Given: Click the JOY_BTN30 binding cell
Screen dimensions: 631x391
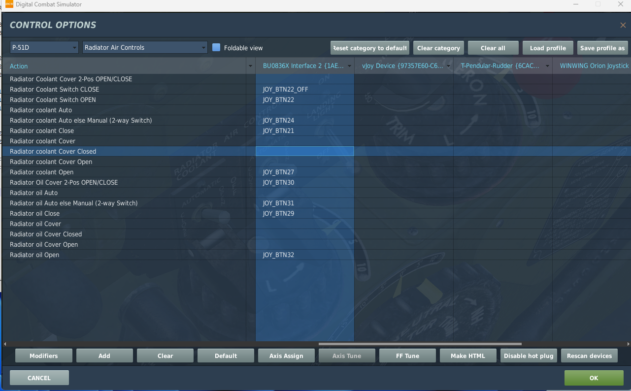Looking at the screenshot, I should pos(305,182).
